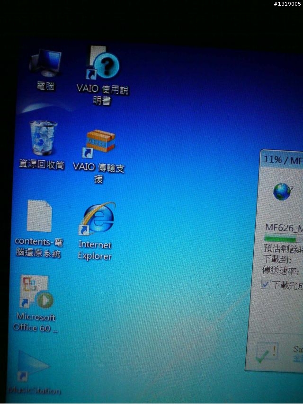Image resolution: width=303 pixels, height=404 pixels.
Task: Click the MF626_M file name text
Action: pyautogui.click(x=284, y=228)
